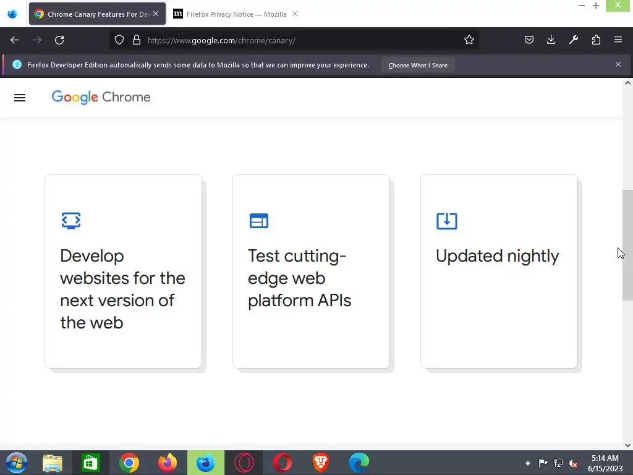Viewport: 633px width, 475px height.
Task: Select 'Updated nightly' heading
Action: pos(498,256)
